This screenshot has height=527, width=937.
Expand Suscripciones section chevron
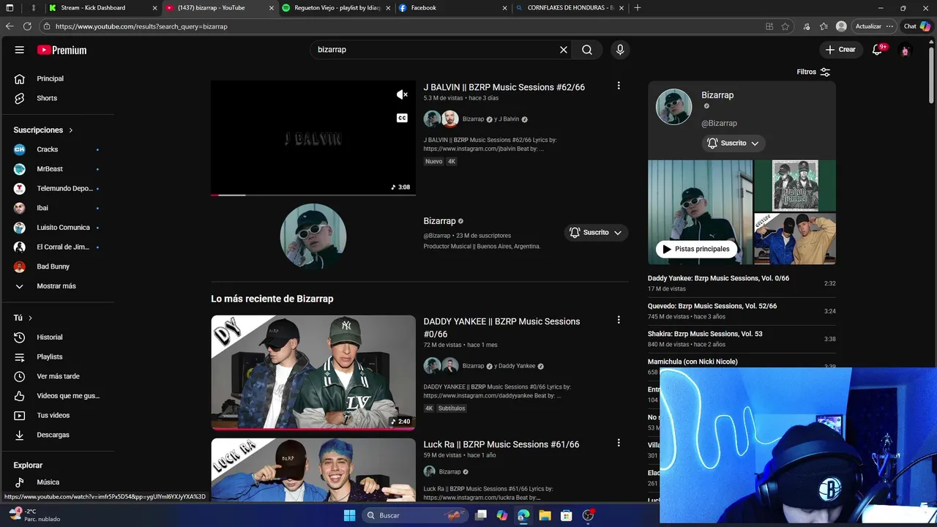tap(71, 130)
